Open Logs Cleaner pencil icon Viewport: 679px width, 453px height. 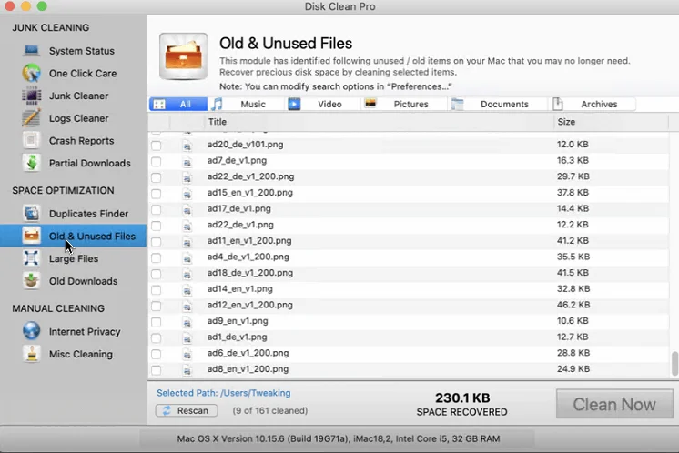(x=31, y=118)
